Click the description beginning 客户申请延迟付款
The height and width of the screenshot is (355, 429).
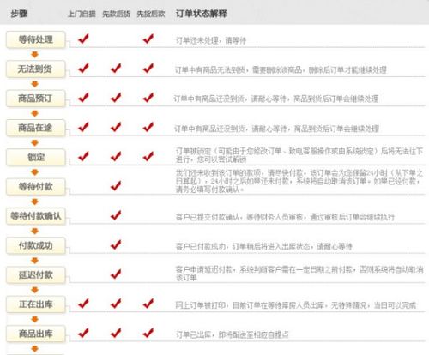[x=299, y=274]
